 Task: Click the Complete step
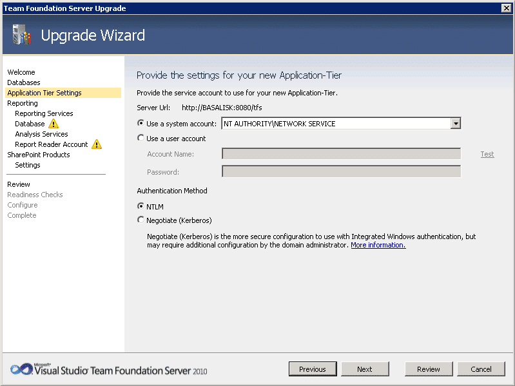[22, 215]
